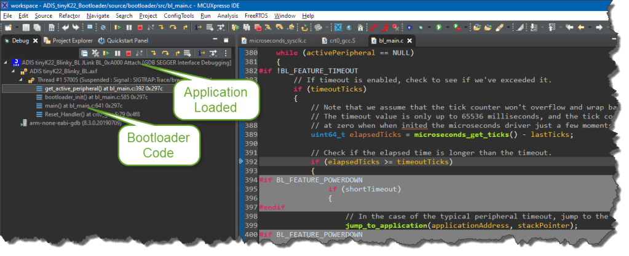This screenshot has height=256, width=629.
Task: Open the Navigate menu
Action: 98,16
